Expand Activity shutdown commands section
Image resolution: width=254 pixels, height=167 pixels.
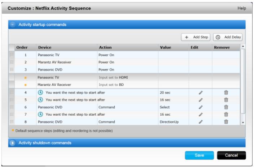12,143
